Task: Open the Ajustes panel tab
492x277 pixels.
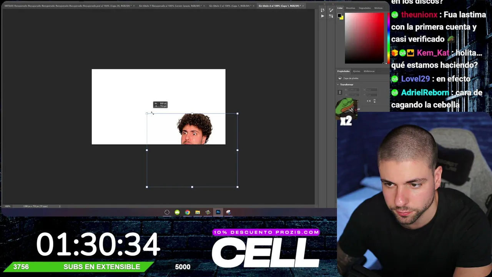Action: coord(357,71)
